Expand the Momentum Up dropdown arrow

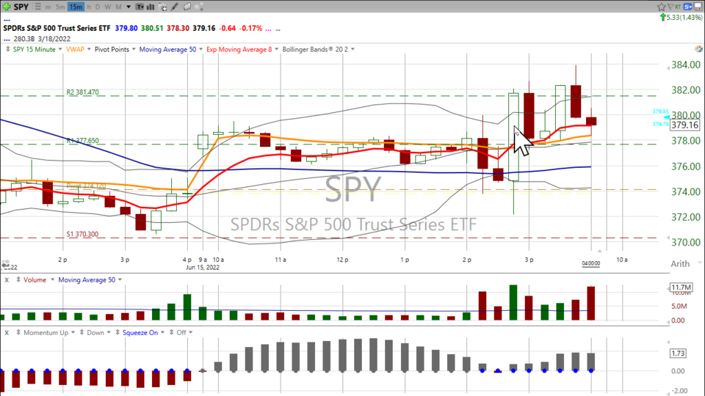click(73, 333)
